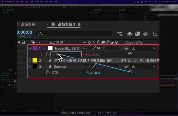Enable motion blur for composition toolbar icon
Viewport: 178px width, 116px height.
tap(145, 34)
